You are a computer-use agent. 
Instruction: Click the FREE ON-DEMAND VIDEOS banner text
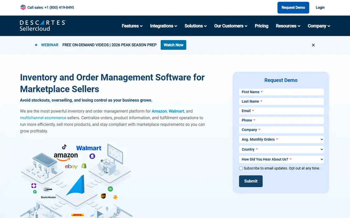[109, 45]
